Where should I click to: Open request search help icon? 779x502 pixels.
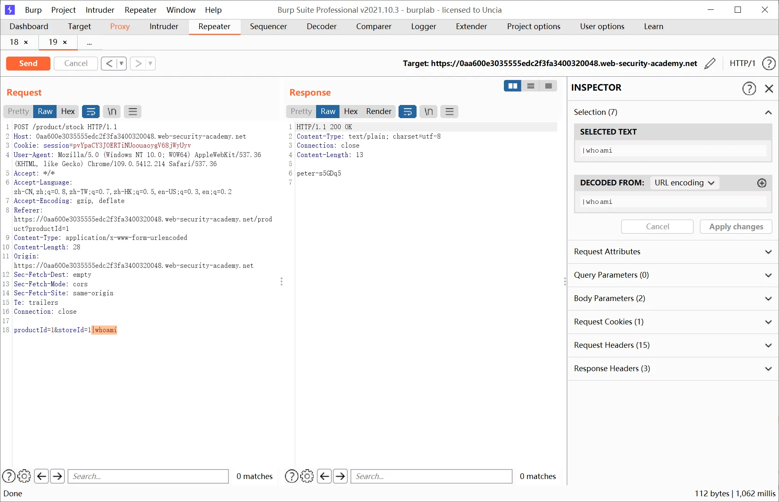pyautogui.click(x=9, y=476)
